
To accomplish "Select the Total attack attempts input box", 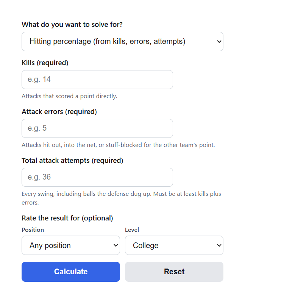I will click(97, 177).
